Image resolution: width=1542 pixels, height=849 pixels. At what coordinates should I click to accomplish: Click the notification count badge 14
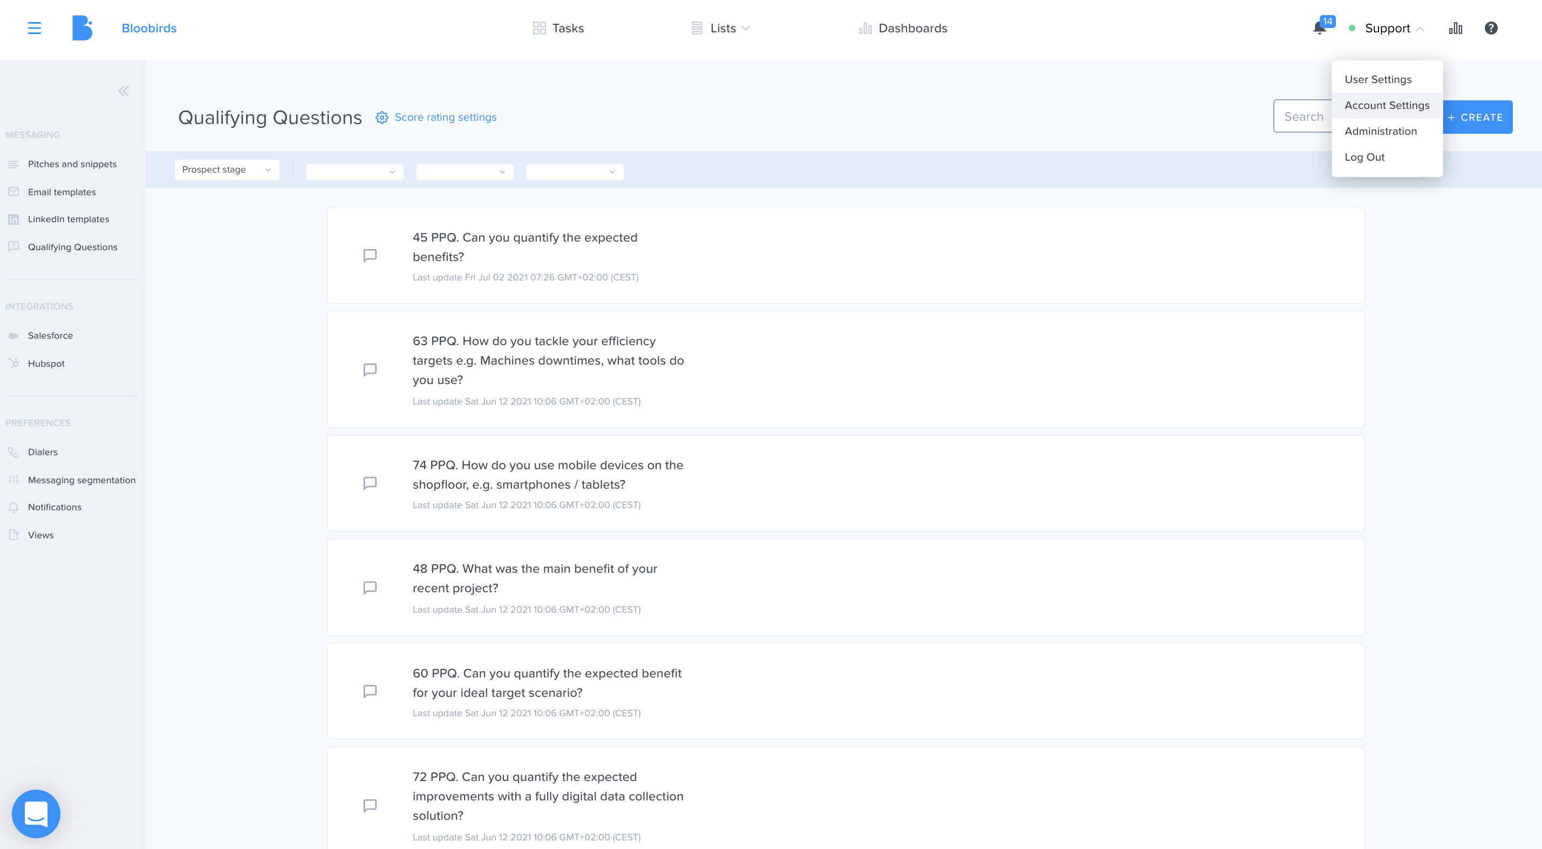1328,22
